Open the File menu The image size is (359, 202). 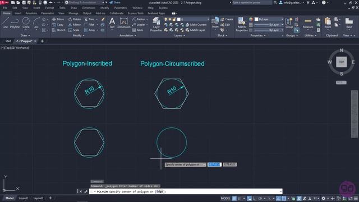coord(5,8)
